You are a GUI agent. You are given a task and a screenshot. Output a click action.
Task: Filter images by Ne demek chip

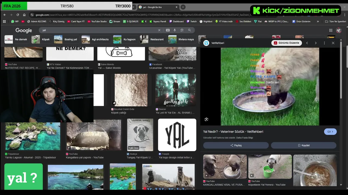16,39
